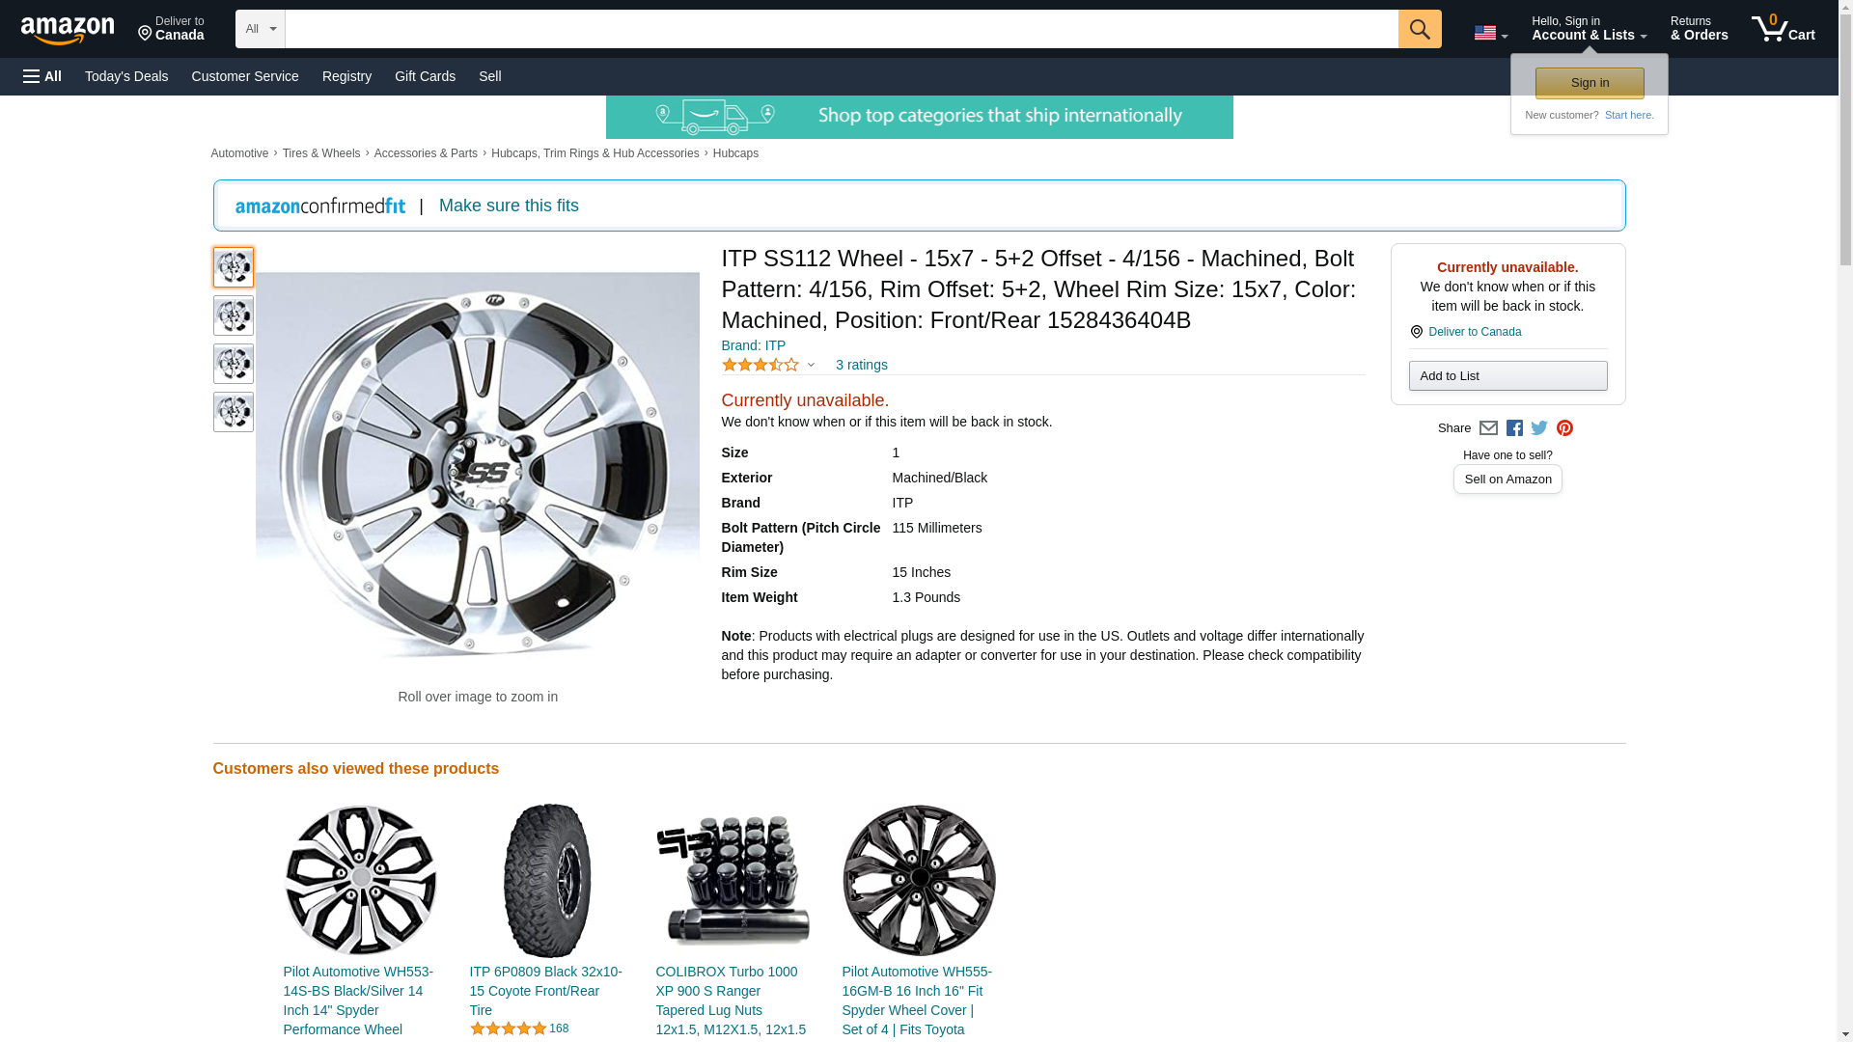
Task: Share product on Pinterest icon
Action: click(x=1564, y=428)
